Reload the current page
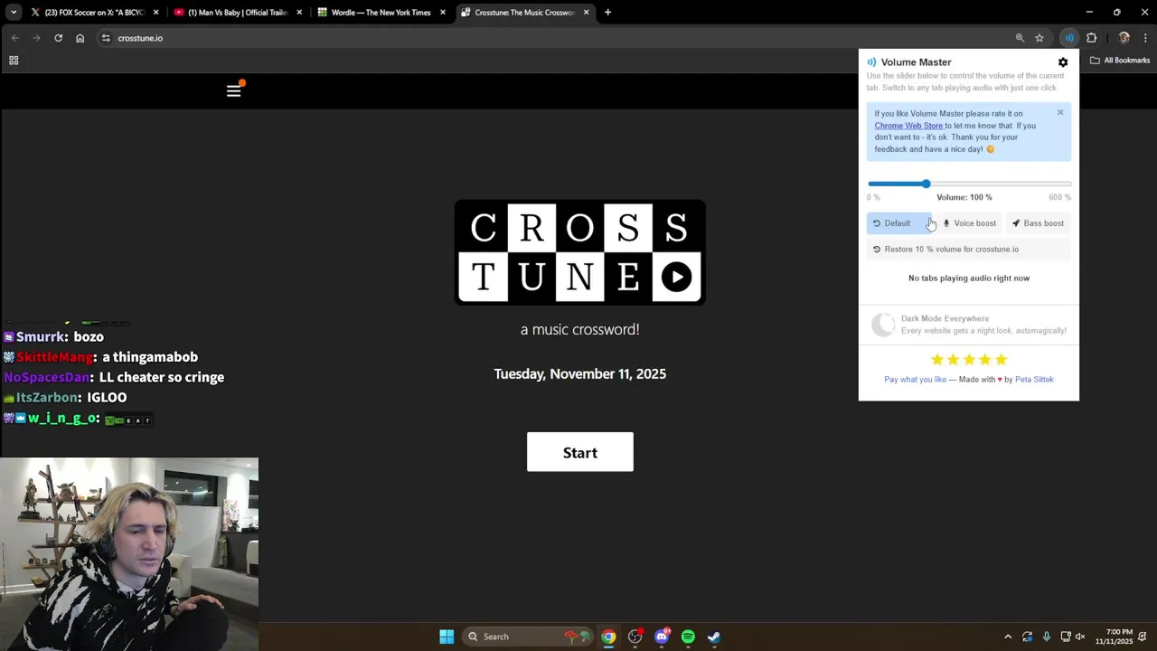The width and height of the screenshot is (1157, 651). 58,38
